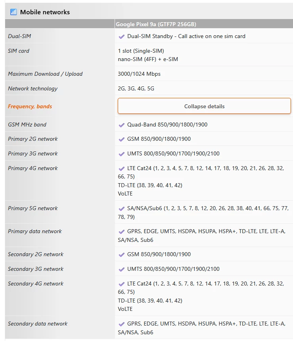
Task: Click the Frequency, bands orange label
Action: pyautogui.click(x=30, y=106)
